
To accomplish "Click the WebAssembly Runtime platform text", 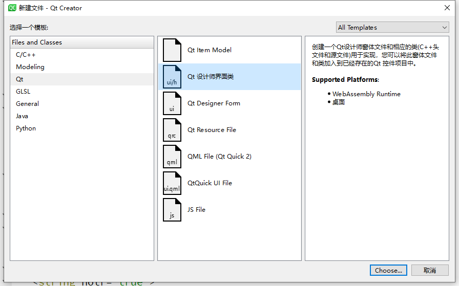I will click(366, 94).
